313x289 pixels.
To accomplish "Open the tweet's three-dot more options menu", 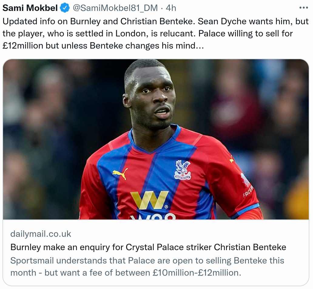I will 304,8.
